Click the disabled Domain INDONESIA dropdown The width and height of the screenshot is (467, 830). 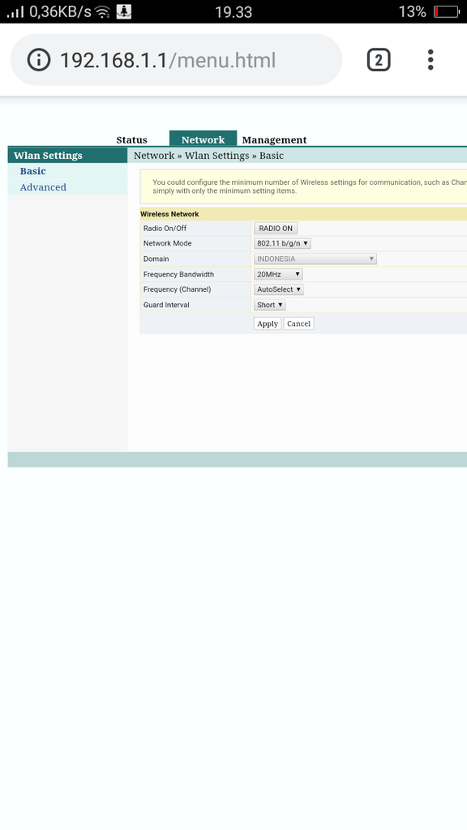point(315,259)
